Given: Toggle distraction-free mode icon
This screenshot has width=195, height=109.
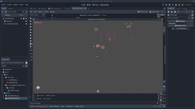Looking at the screenshot, I should click(165, 8).
